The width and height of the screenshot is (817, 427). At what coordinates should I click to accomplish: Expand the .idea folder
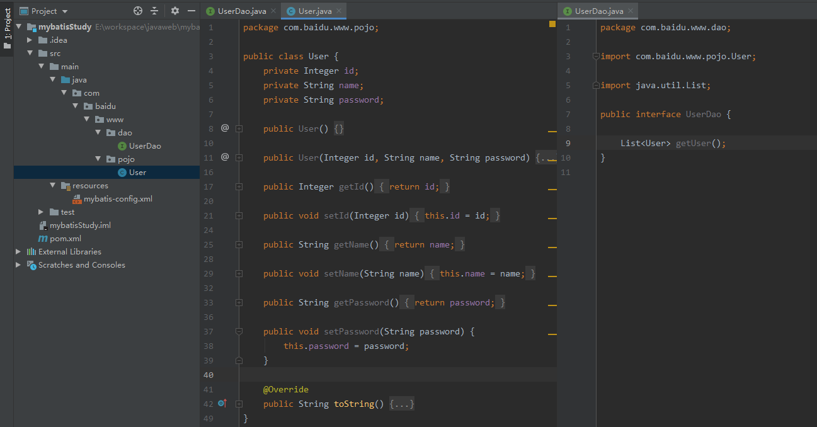[30, 40]
